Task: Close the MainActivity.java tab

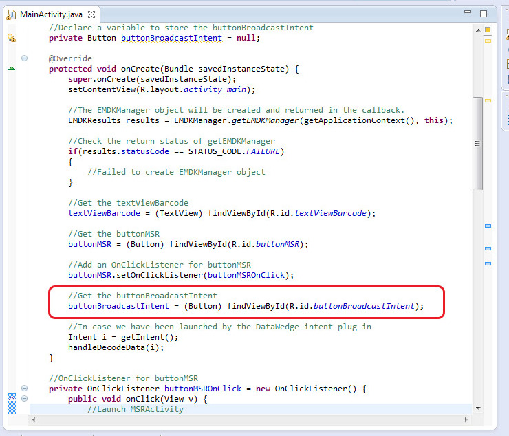Action: tap(91, 14)
